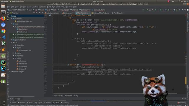Expand the drawable folder

(14, 45)
